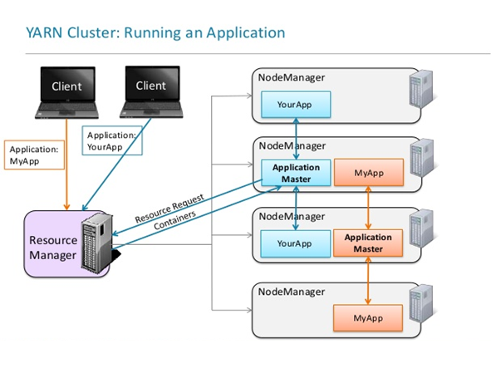The width and height of the screenshot is (491, 383).
Task: Click server icon in second NodeManager
Action: (422, 158)
